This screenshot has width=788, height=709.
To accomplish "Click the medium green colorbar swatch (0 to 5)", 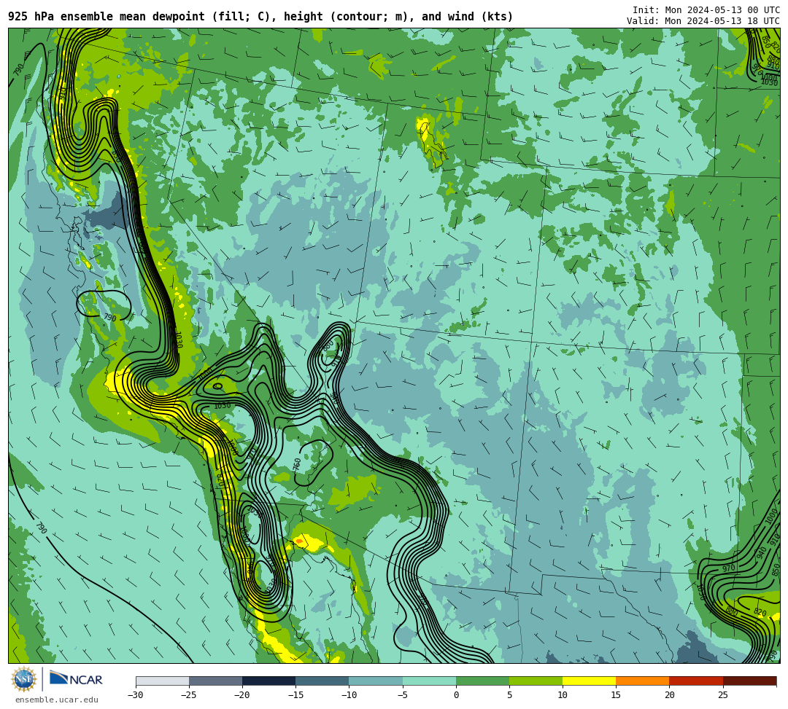I will [x=482, y=681].
